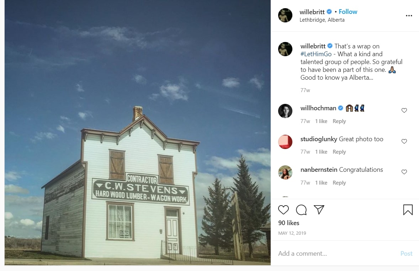Share the post via paper plane icon

point(319,209)
